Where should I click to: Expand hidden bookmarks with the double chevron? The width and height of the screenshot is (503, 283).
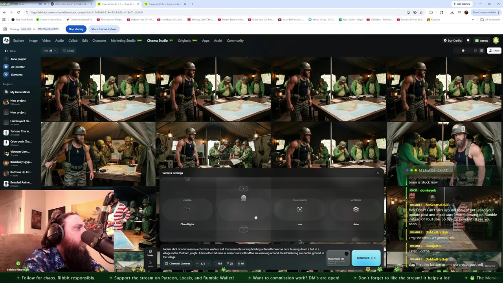tap(473, 20)
